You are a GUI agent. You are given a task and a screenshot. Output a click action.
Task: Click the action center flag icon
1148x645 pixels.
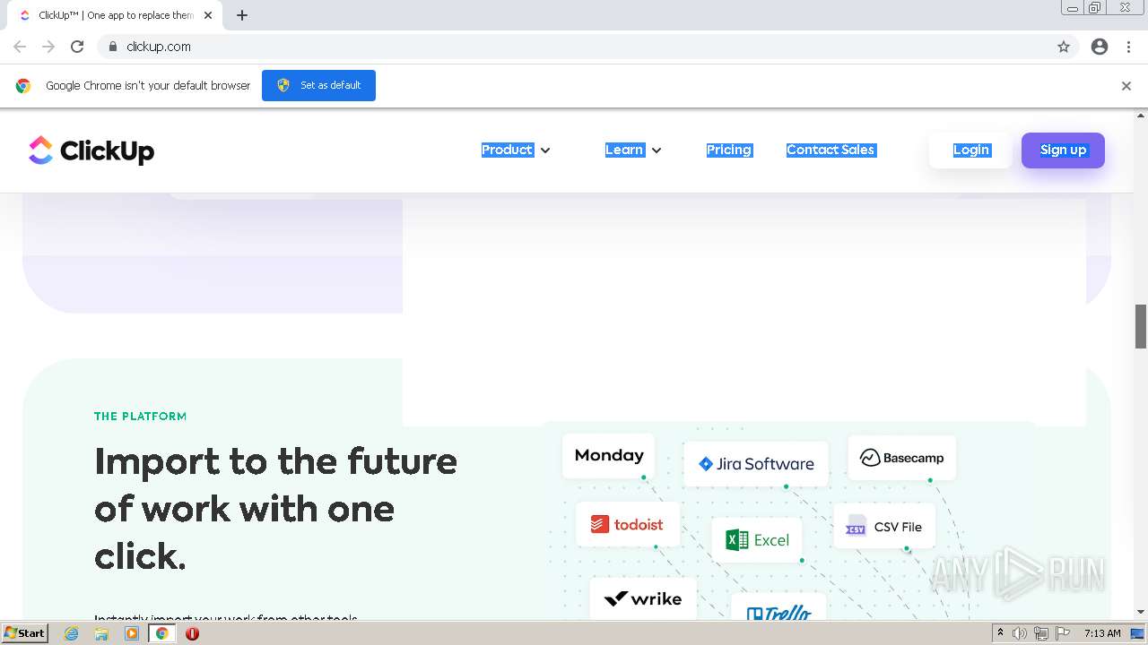coord(1062,633)
